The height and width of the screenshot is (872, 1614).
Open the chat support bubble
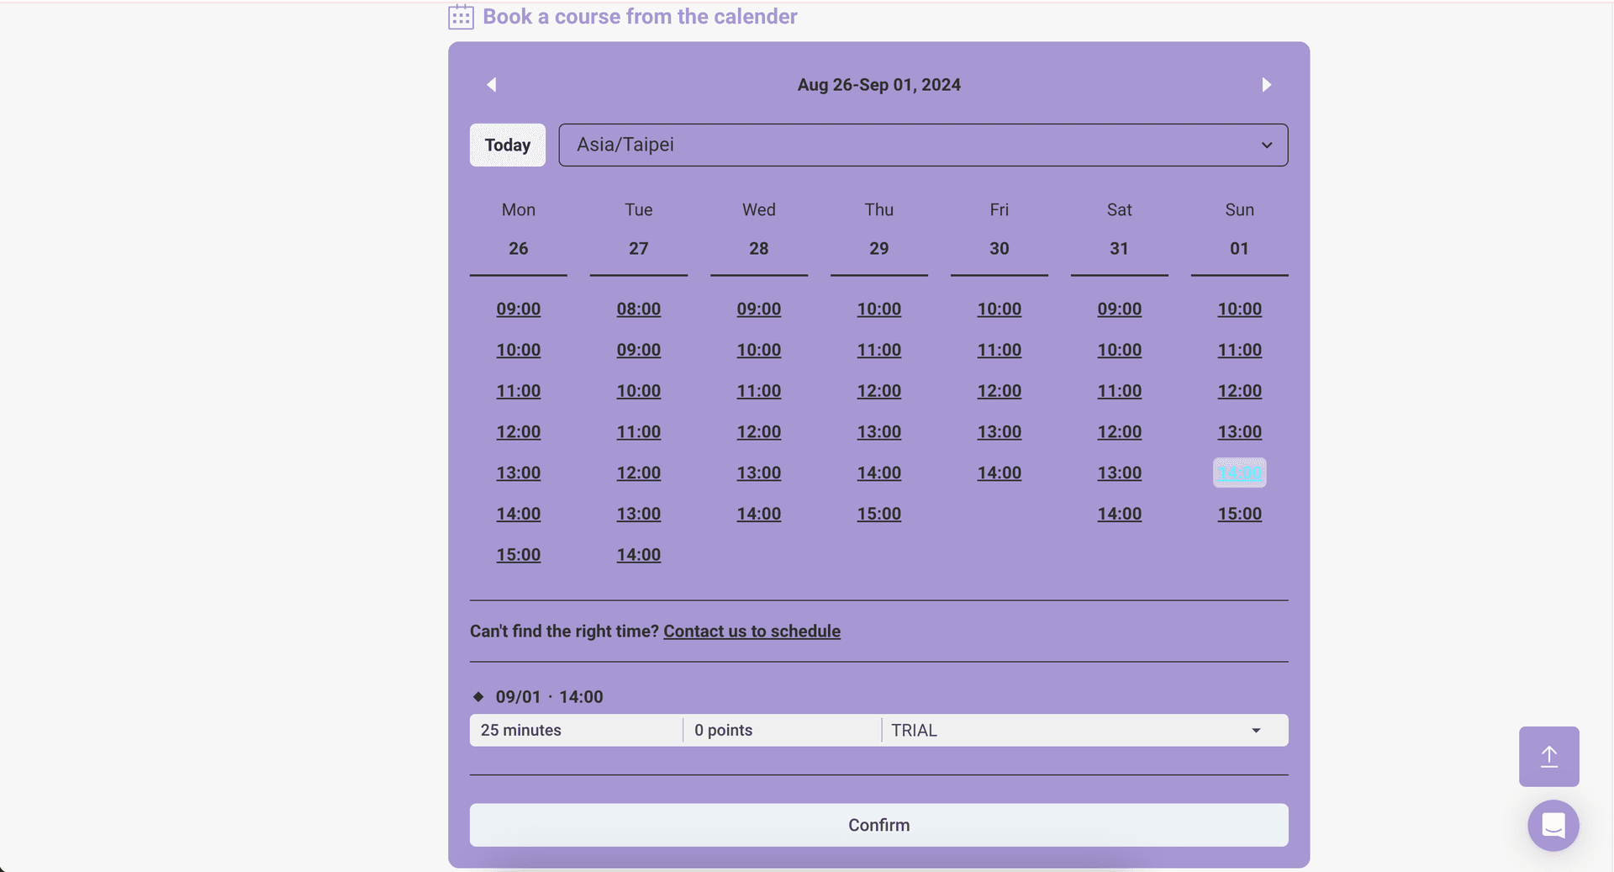pos(1553,825)
